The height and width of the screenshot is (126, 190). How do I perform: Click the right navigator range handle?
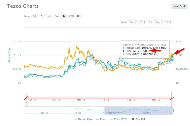[173, 110]
